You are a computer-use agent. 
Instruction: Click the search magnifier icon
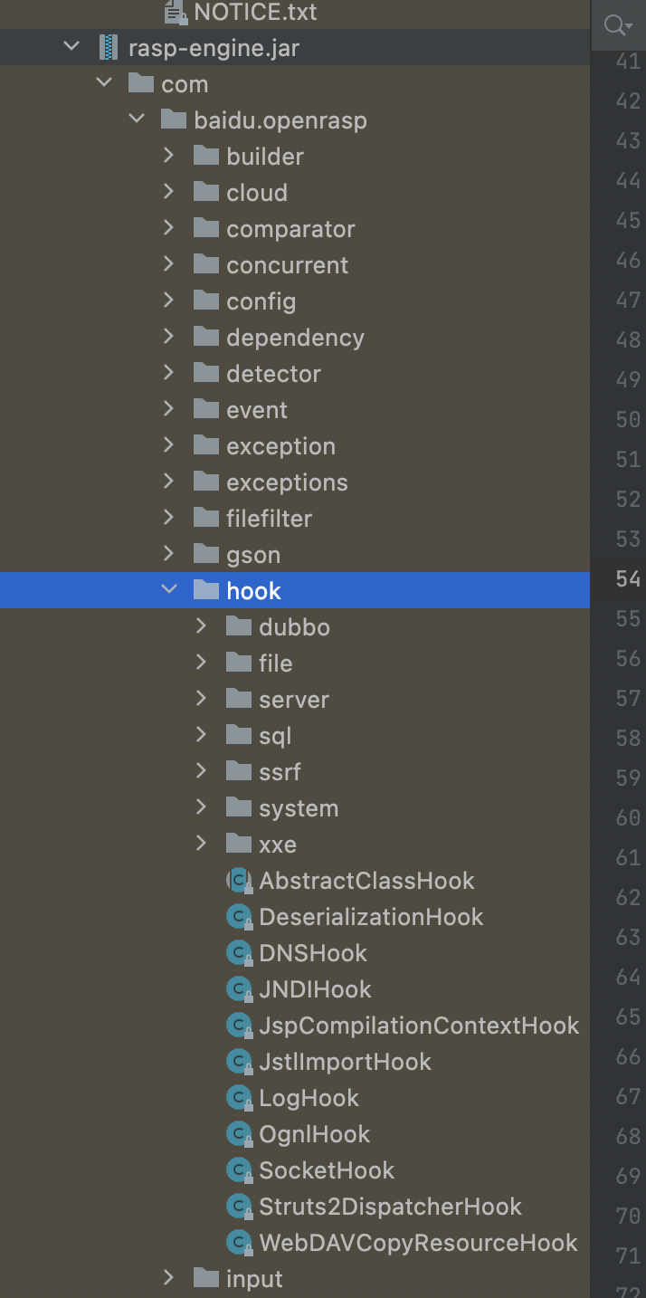(616, 25)
